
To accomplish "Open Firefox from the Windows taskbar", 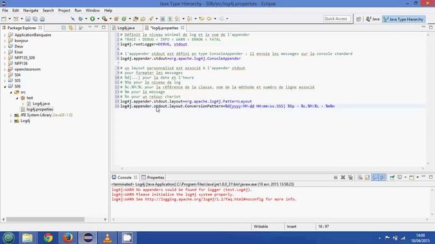I will (68, 238).
